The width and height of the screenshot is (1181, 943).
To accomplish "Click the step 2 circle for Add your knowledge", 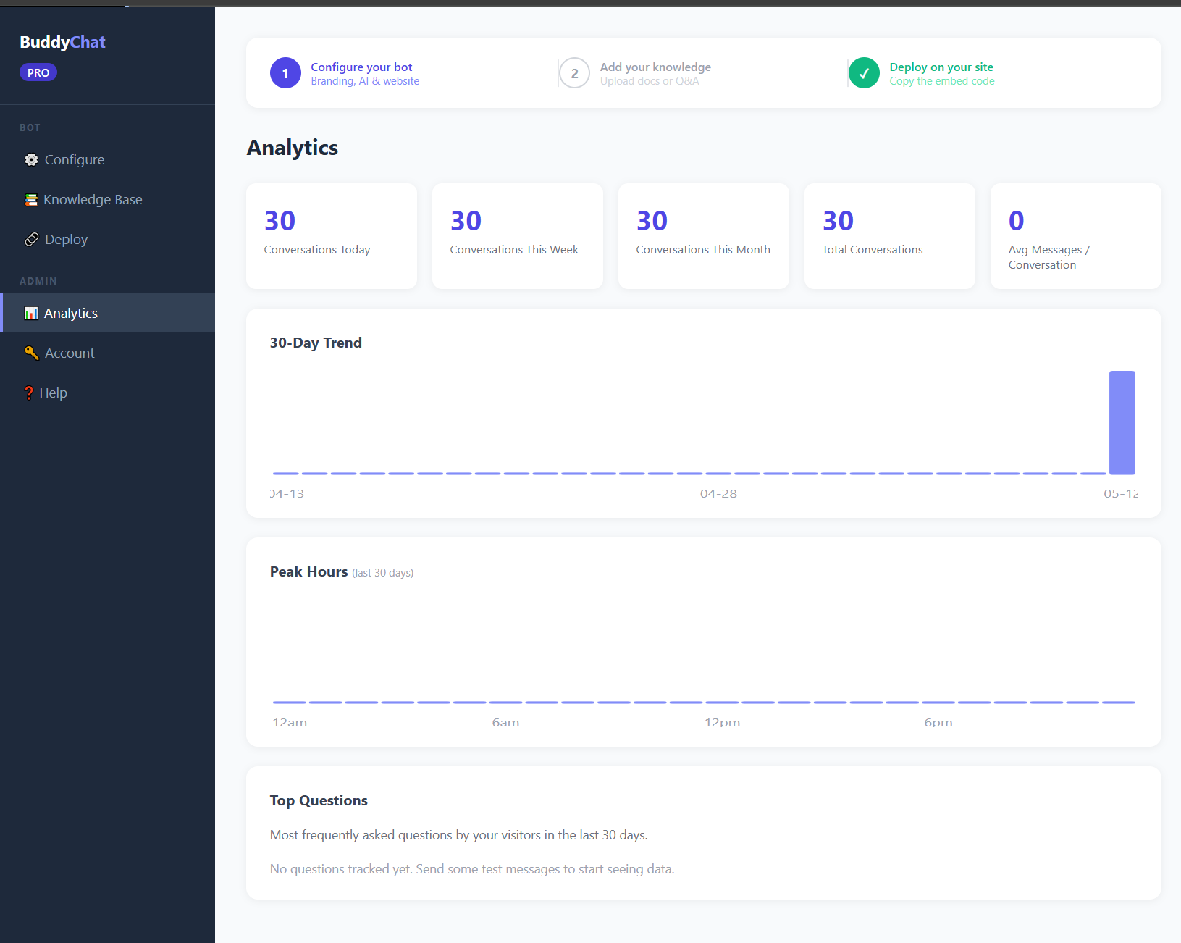I will point(574,73).
